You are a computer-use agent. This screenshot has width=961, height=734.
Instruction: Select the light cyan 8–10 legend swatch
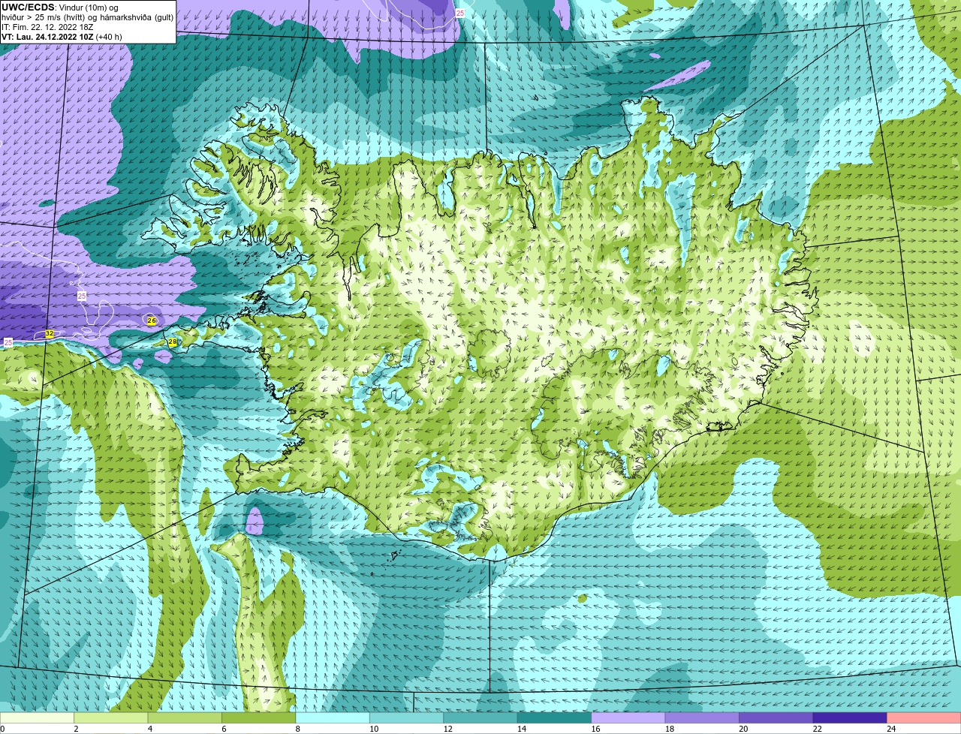point(333,718)
